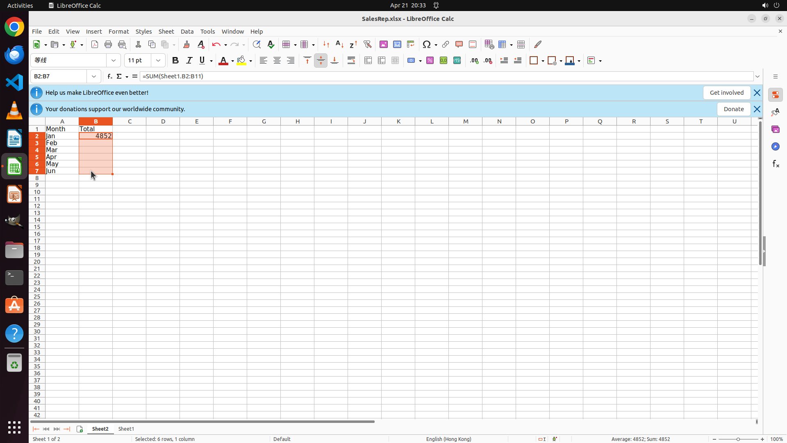Click the Sort Ascending icon
The width and height of the screenshot is (787, 443).
(339, 44)
